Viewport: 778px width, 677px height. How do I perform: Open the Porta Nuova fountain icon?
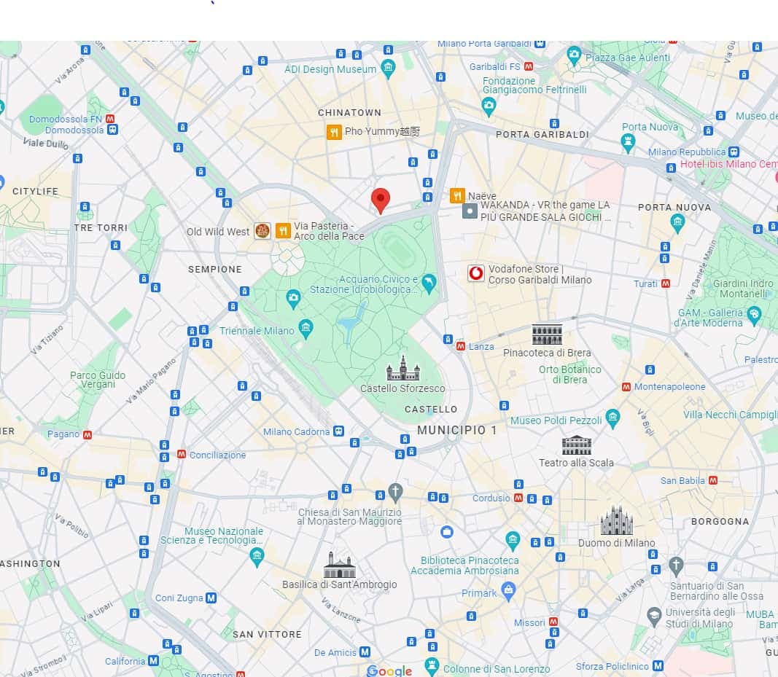click(628, 144)
